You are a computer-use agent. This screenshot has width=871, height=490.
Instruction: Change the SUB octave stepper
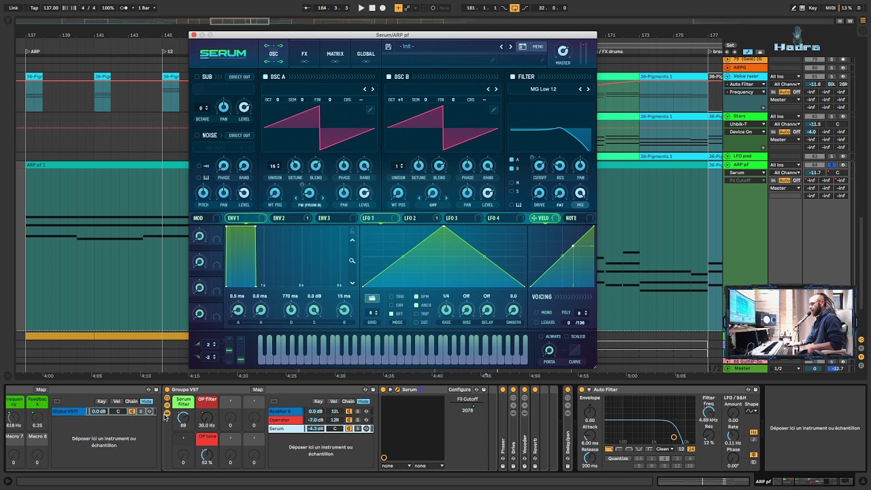(203, 108)
